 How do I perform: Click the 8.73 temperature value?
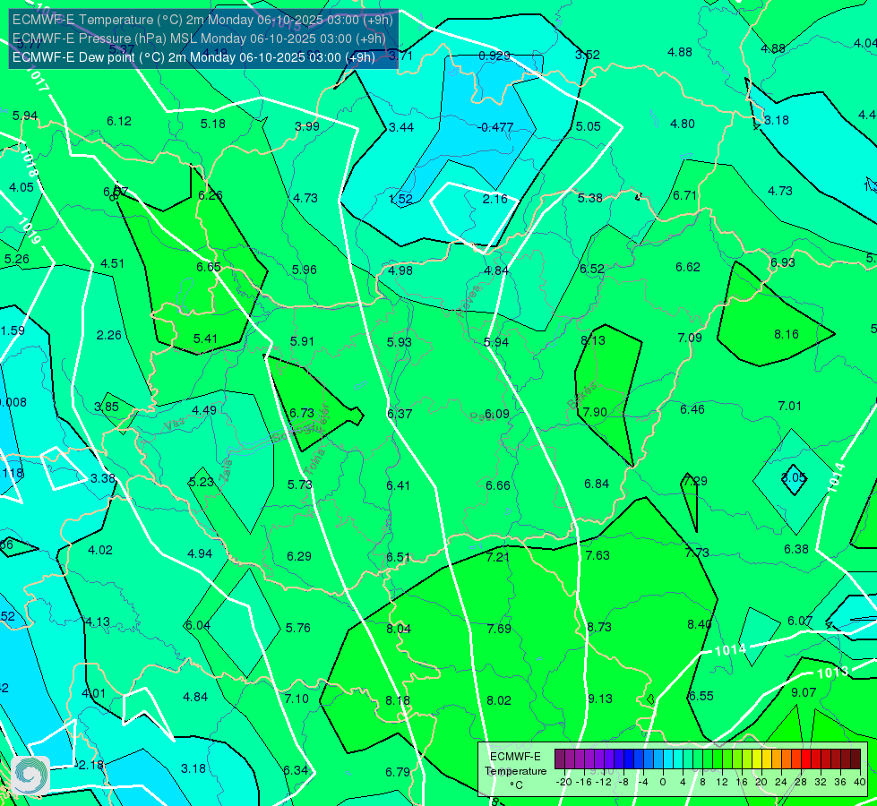[599, 627]
